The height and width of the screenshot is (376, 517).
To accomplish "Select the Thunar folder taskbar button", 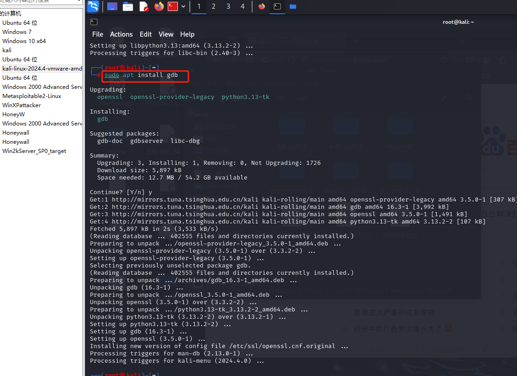I will (x=293, y=6).
